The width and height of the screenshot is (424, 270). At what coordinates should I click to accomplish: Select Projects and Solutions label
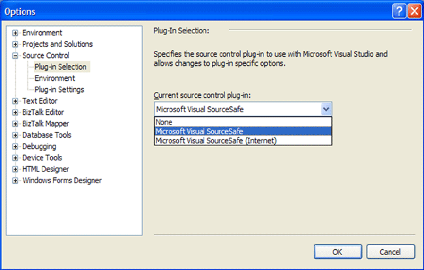tap(57, 44)
